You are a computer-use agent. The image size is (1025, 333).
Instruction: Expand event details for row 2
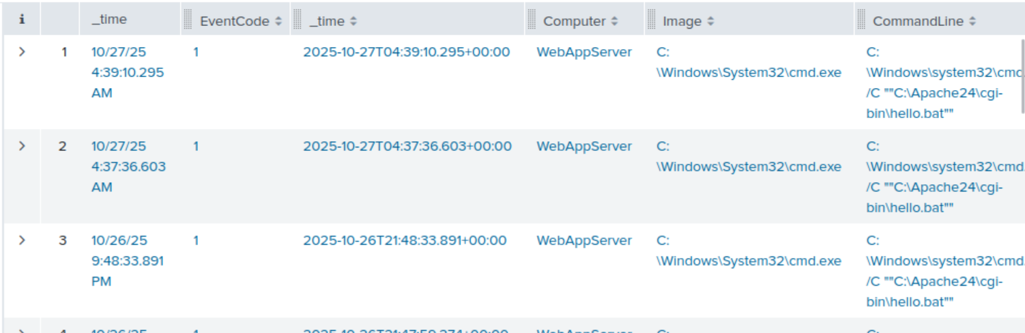pos(22,146)
